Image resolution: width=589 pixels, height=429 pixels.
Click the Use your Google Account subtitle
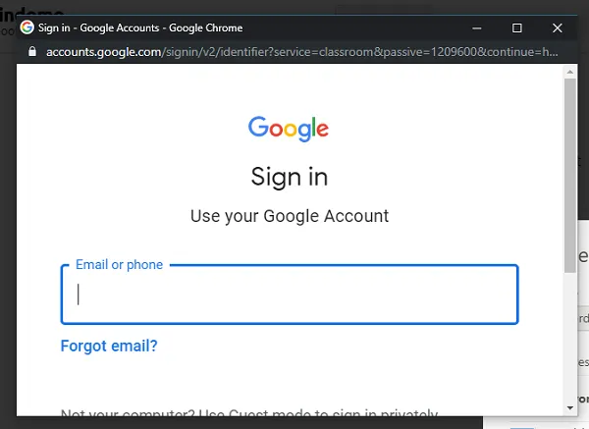tap(290, 216)
